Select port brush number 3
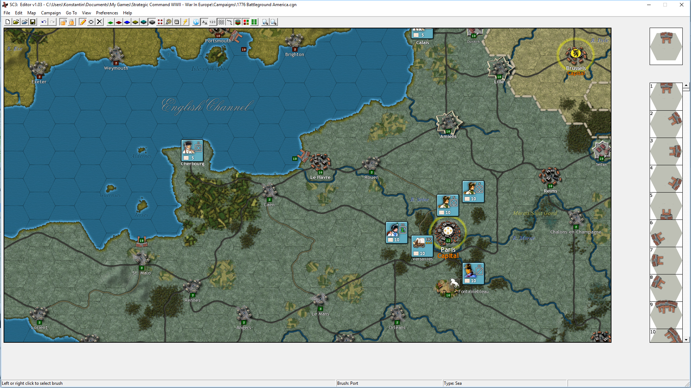This screenshot has width=691, height=388. pyautogui.click(x=666, y=151)
